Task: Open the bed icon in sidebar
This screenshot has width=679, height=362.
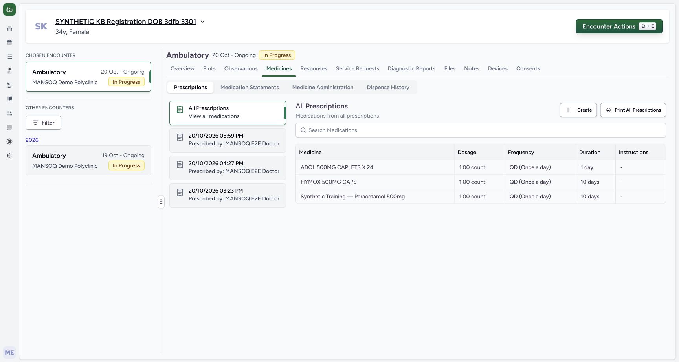Action: 9,127
